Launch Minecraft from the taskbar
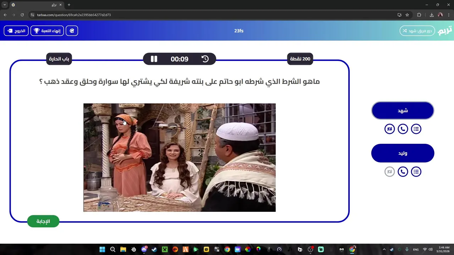The width and height of the screenshot is (454, 255). tap(165, 249)
